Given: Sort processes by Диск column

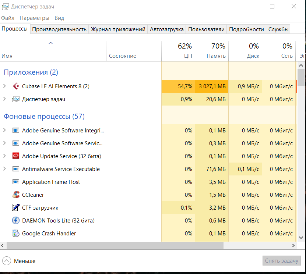Looking at the screenshot, I should (245, 51).
